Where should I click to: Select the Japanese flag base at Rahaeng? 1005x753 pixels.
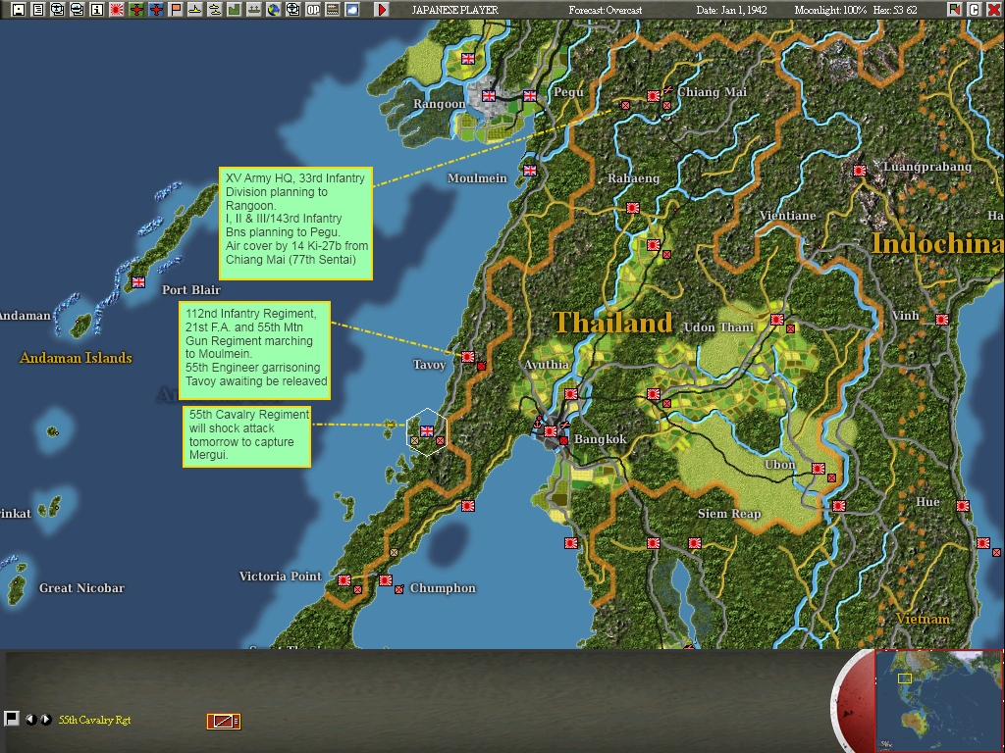coord(633,208)
